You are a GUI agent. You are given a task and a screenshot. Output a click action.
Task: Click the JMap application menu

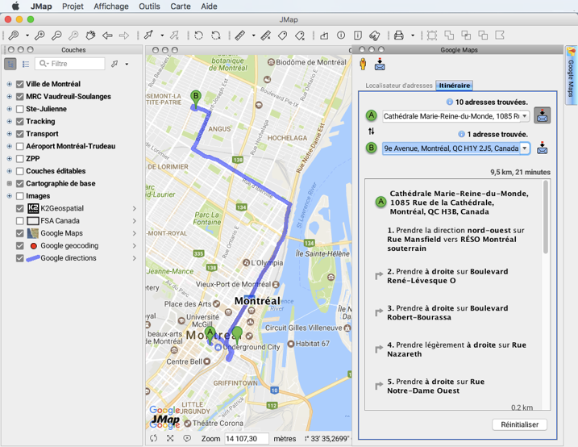tap(41, 6)
